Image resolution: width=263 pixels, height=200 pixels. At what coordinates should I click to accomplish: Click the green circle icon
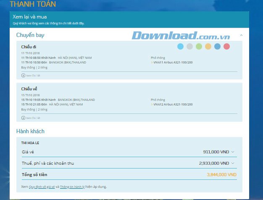[x=199, y=47]
